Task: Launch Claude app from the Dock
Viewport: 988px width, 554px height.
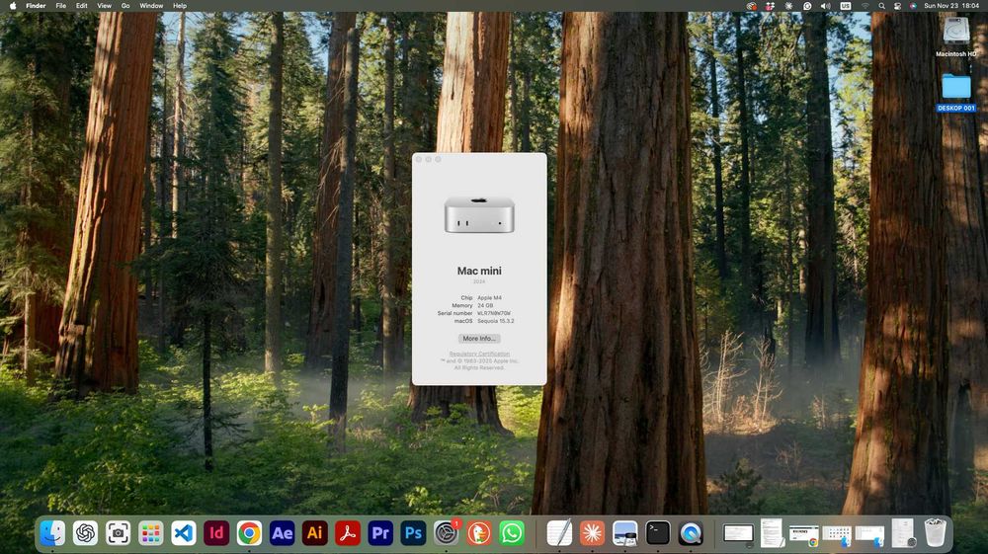Action: point(592,533)
